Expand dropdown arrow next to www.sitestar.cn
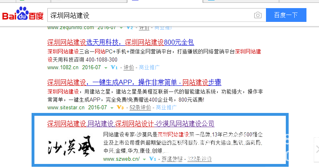 [x=112, y=108]
